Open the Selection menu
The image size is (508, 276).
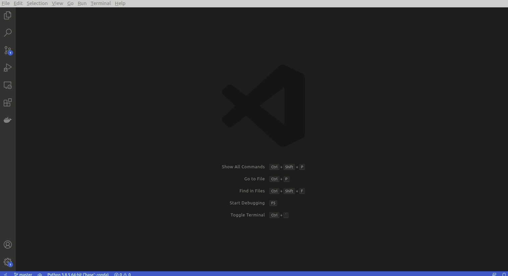point(37,3)
